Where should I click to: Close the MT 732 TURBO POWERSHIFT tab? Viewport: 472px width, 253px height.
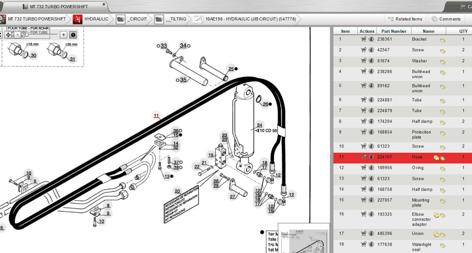click(x=104, y=4)
